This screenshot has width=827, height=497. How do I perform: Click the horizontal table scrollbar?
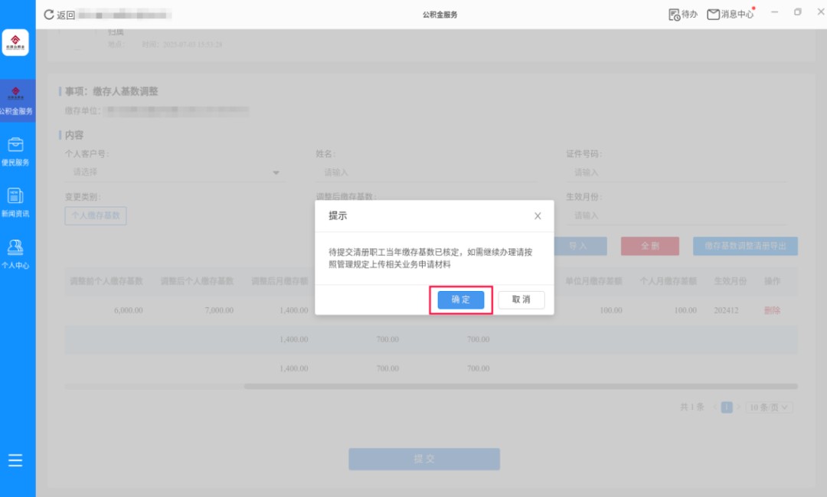point(520,387)
